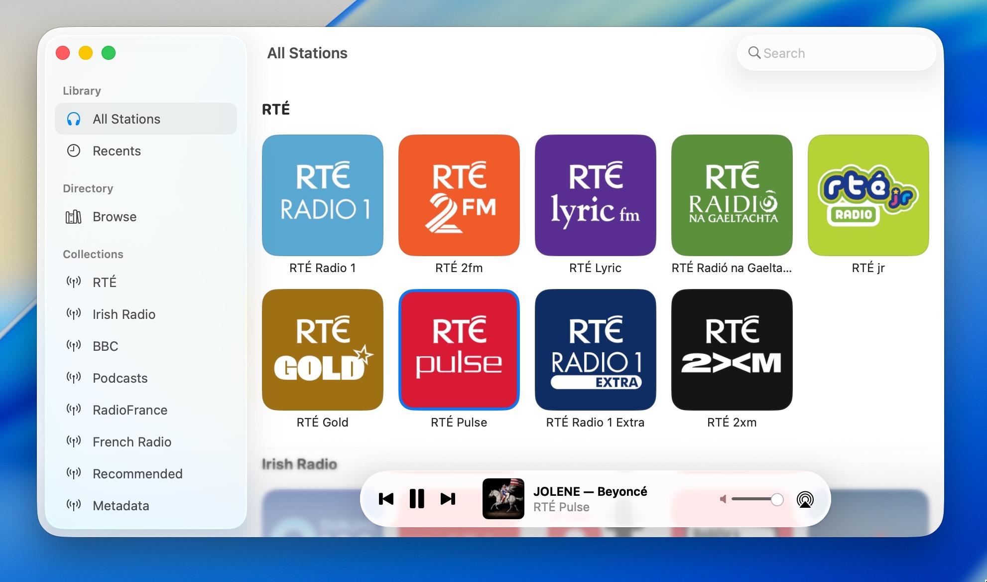Click the antenna icon beside BBC
Image resolution: width=987 pixels, height=582 pixels.
(x=74, y=346)
